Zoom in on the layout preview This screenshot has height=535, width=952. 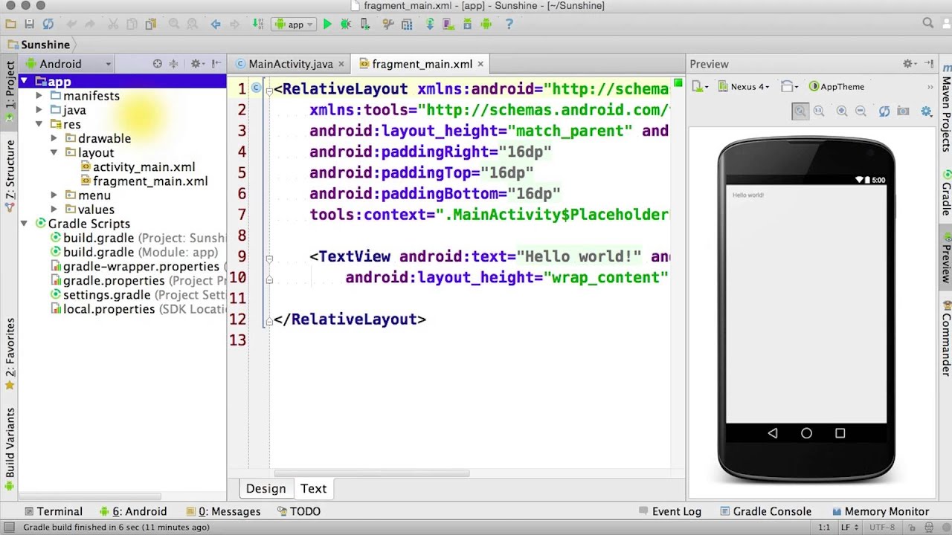842,111
